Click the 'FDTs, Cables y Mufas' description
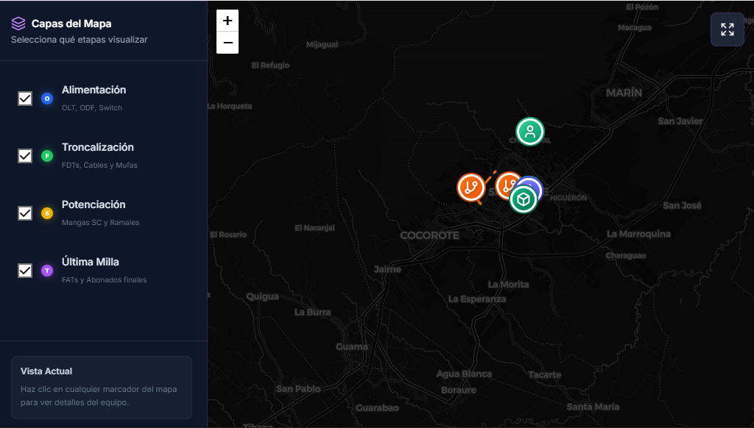 99,165
